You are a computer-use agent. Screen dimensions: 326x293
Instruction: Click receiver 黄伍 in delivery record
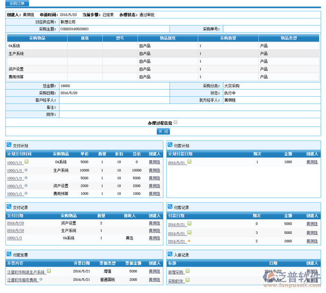130,238
